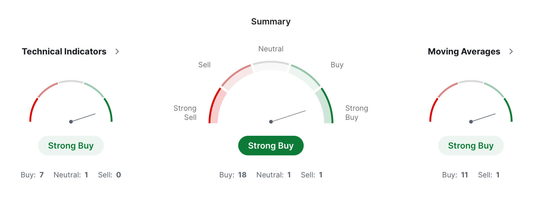Open the Technical Indicators section
The width and height of the screenshot is (556, 200).
point(64,52)
